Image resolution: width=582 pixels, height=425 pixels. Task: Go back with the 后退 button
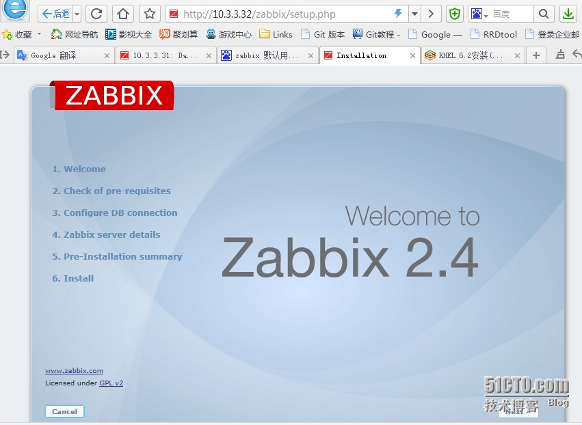[x=55, y=14]
